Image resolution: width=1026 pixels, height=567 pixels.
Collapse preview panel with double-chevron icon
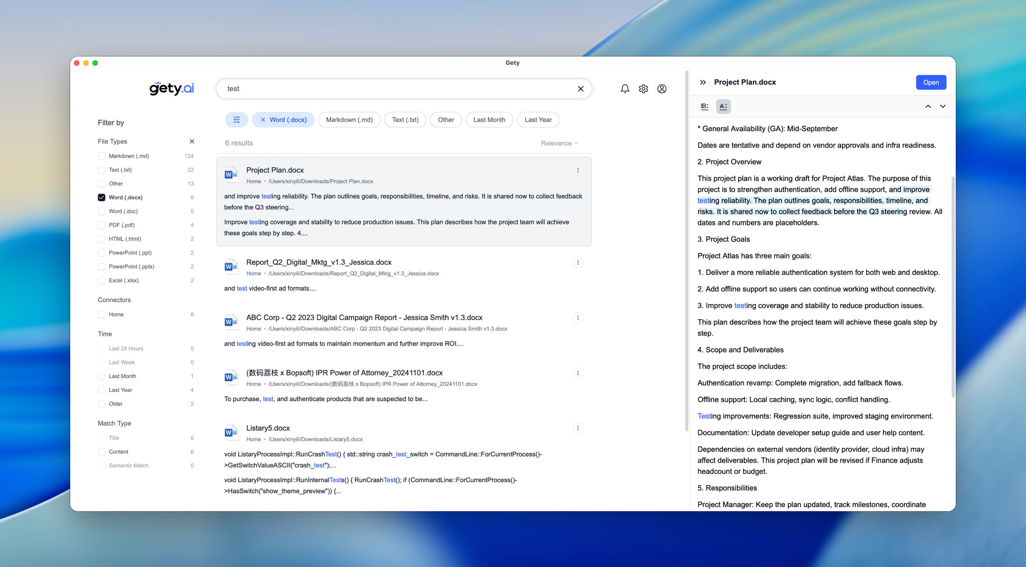703,82
